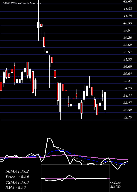
Task: Click the NYSE REZI ticker label
Action: click(11, 3)
